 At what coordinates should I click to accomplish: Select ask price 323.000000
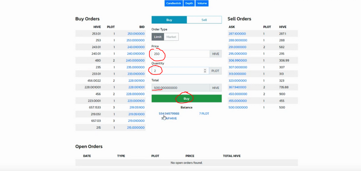coord(237,81)
